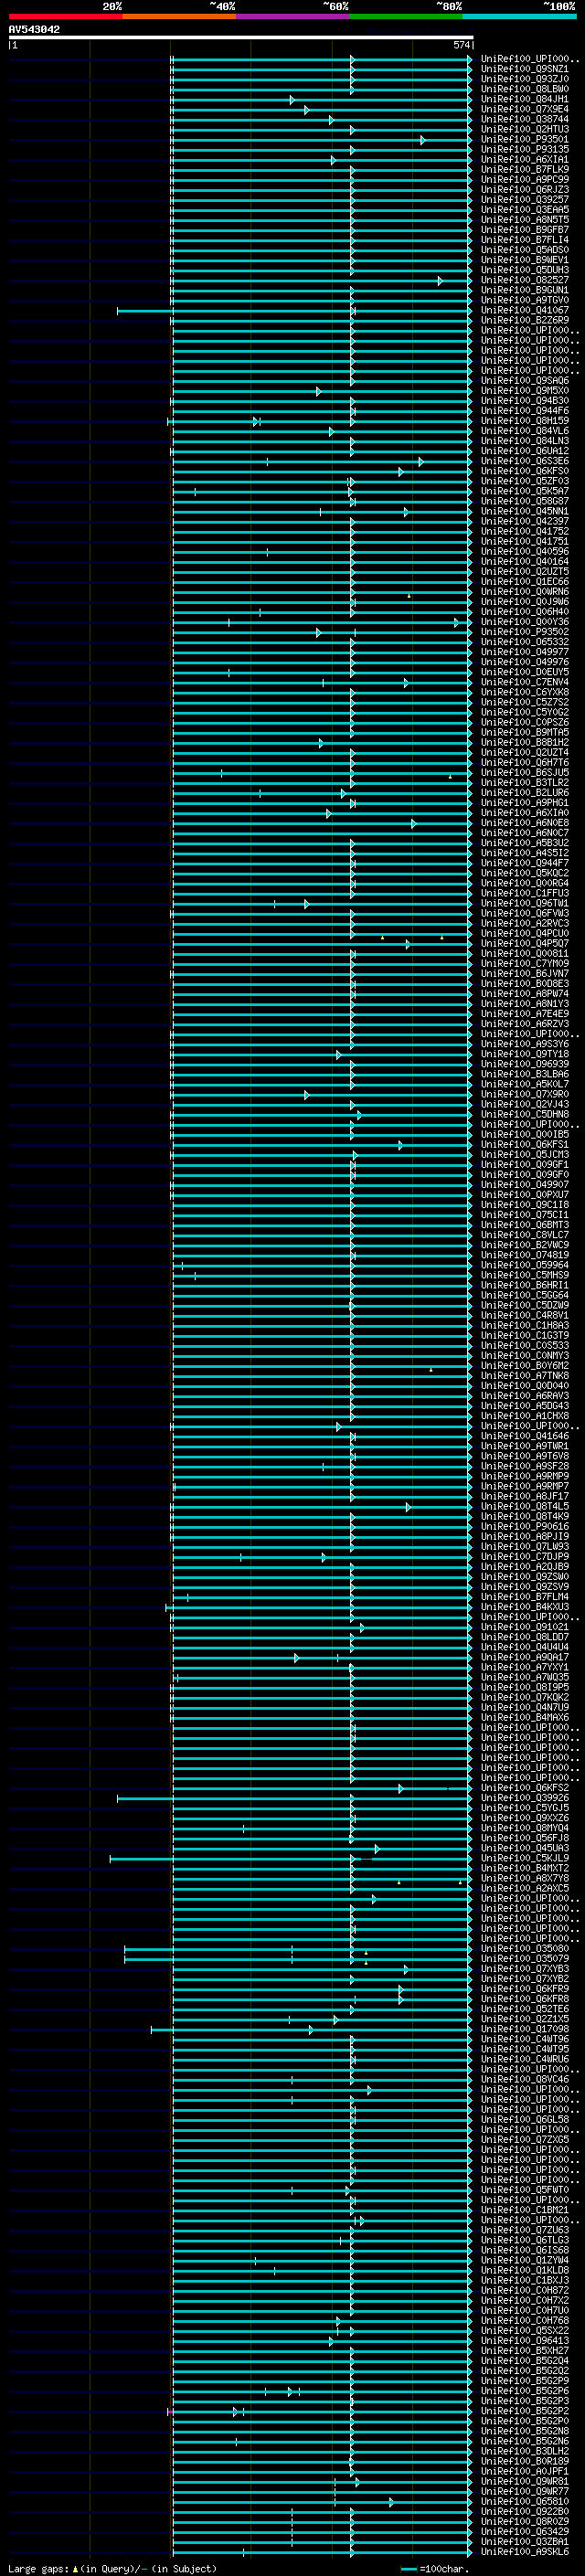Viewport: 585px width, 2576px height.
Task: Click the green ~80% identity color bar
Action: click(x=406, y=16)
